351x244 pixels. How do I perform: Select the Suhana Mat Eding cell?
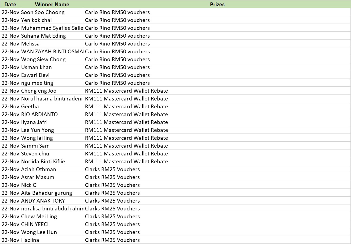click(44, 36)
